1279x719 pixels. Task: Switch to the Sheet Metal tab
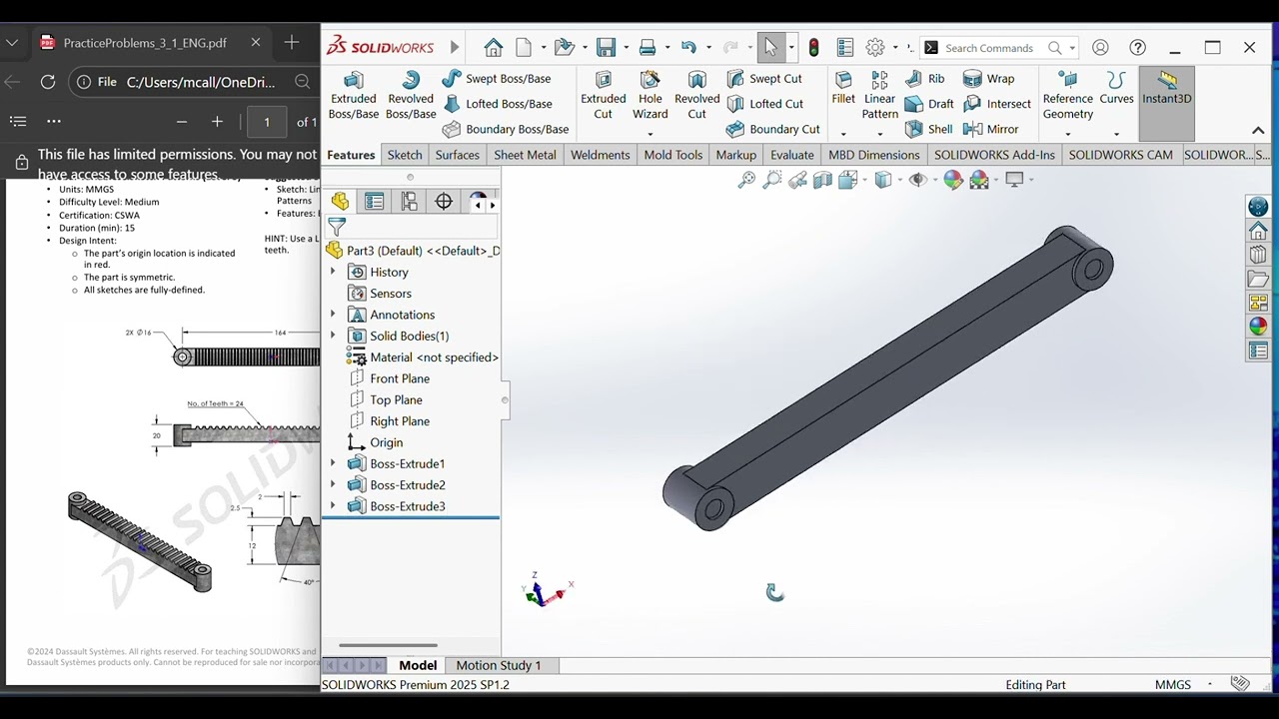(x=525, y=155)
